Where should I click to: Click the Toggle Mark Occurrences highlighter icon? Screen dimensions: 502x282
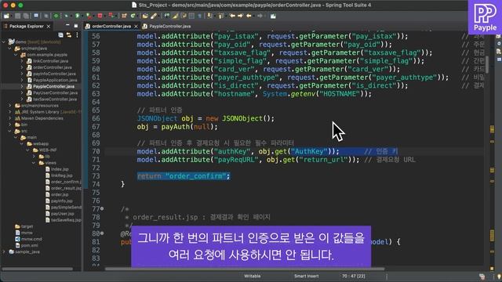175,16
